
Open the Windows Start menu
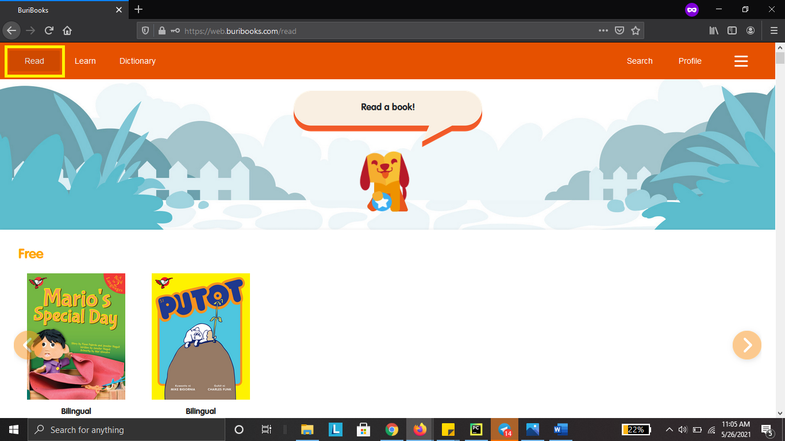pyautogui.click(x=14, y=430)
